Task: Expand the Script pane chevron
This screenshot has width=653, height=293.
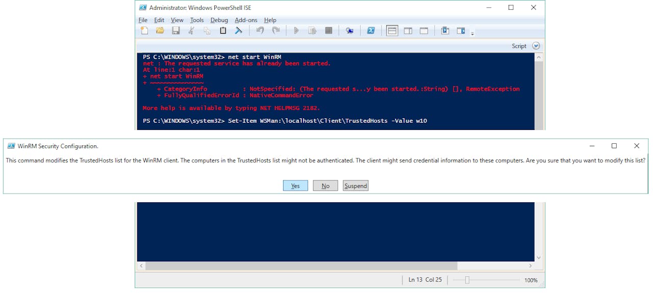Action: (536, 46)
